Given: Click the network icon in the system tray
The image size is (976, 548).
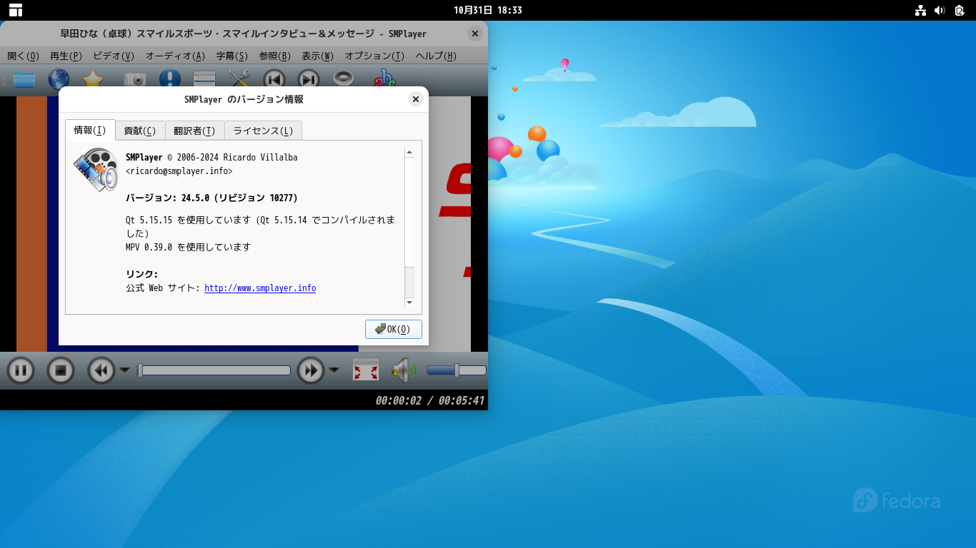Looking at the screenshot, I should pos(920,10).
